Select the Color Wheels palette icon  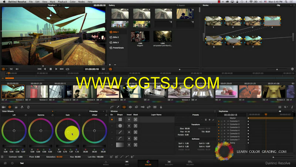(10, 107)
